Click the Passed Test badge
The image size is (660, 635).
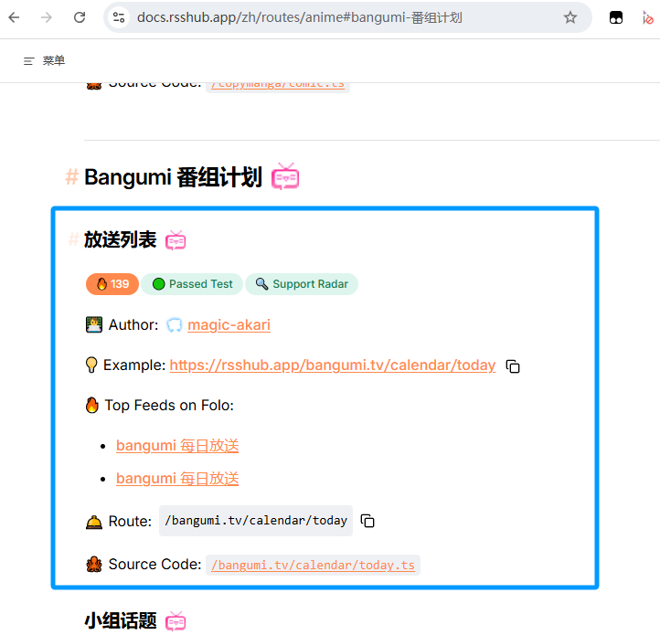point(192,284)
